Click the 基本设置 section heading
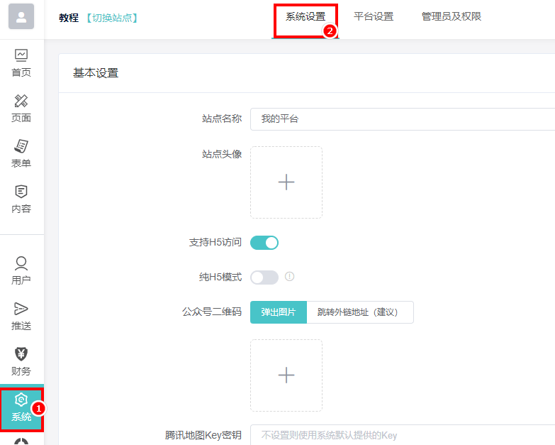Viewport: 555px width, 445px height. click(x=96, y=73)
